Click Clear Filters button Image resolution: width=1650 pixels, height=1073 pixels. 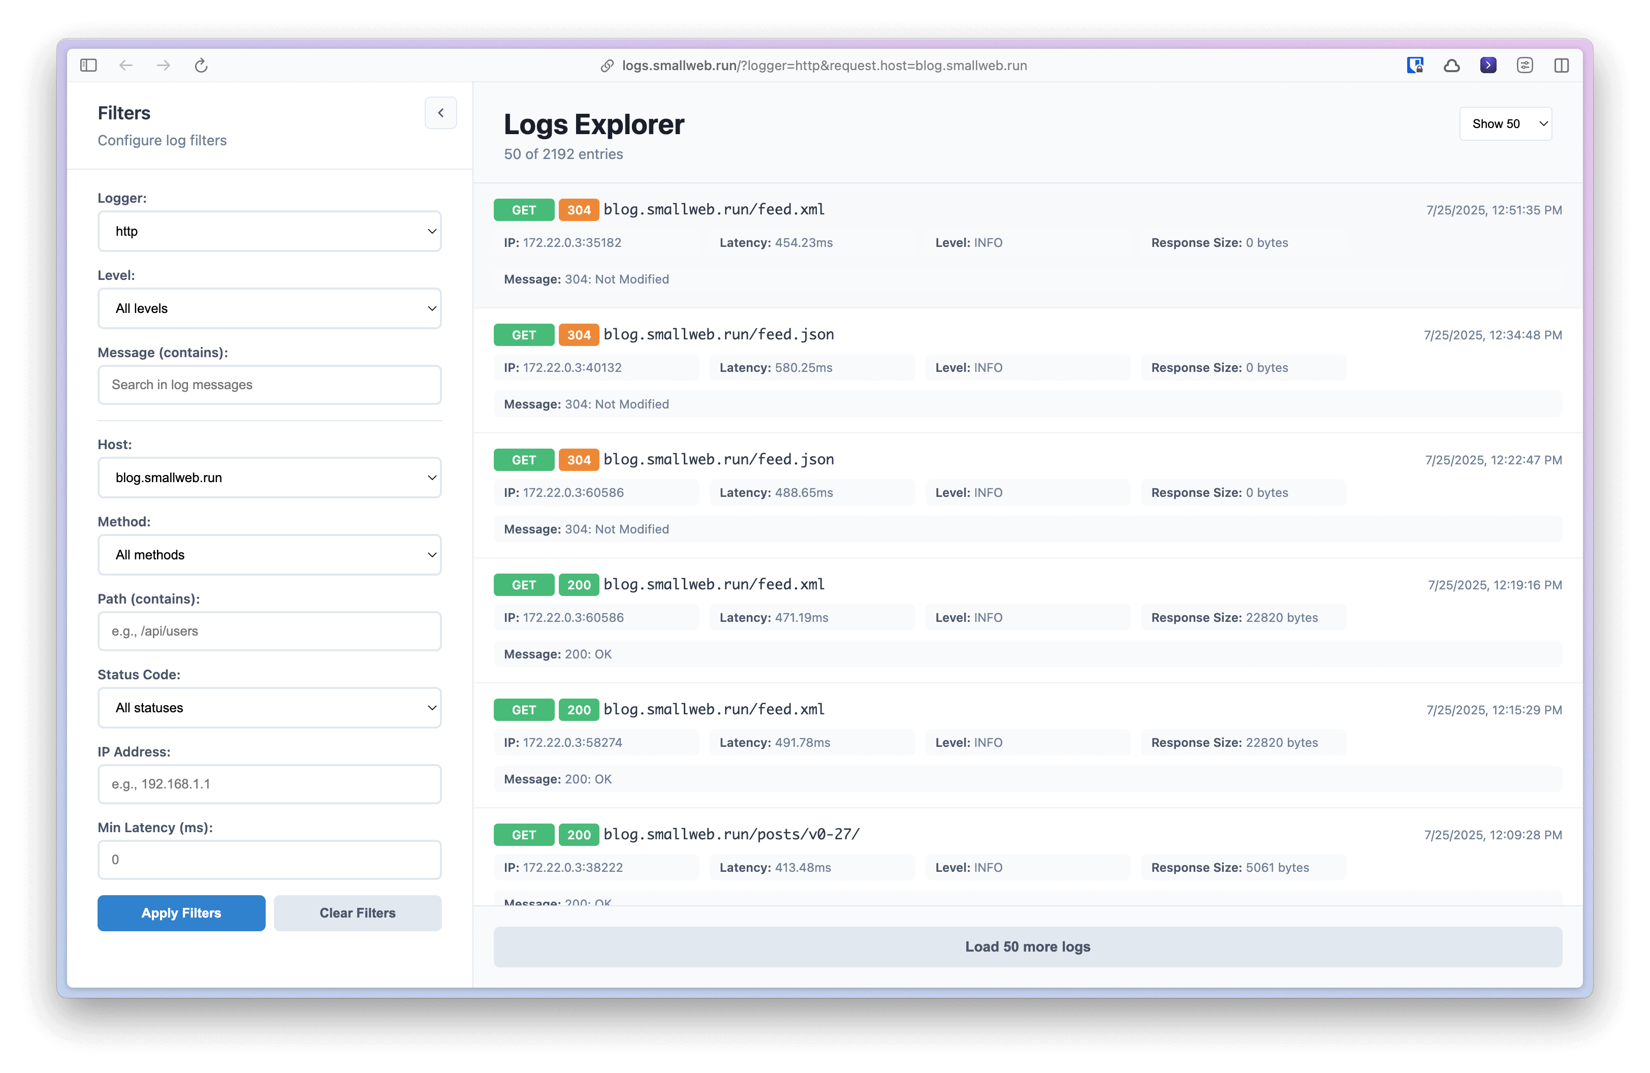coord(357,913)
